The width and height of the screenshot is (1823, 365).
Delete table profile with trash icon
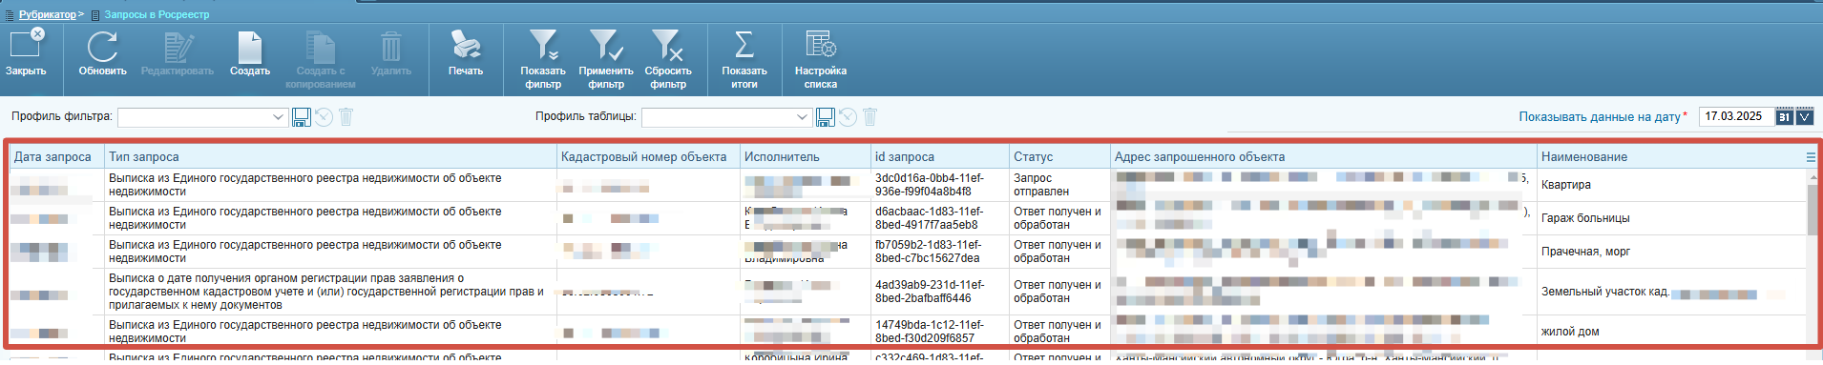point(870,117)
